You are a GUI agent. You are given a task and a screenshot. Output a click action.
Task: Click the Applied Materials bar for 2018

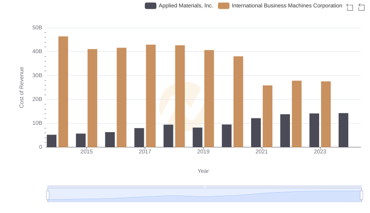(168, 136)
